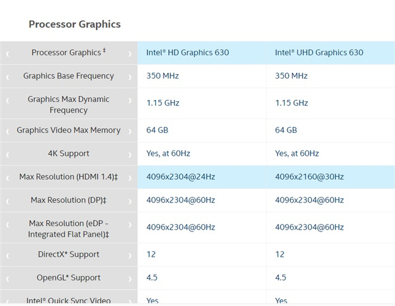Click left chevron of Graphics Max Dynamic Frequency
Image resolution: width=395 pixels, height=306 pixels.
tap(7, 104)
